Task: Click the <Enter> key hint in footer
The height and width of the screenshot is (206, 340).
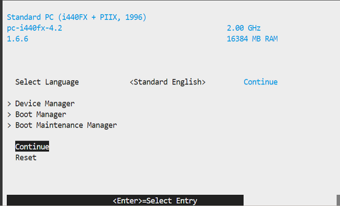Action: point(127,201)
